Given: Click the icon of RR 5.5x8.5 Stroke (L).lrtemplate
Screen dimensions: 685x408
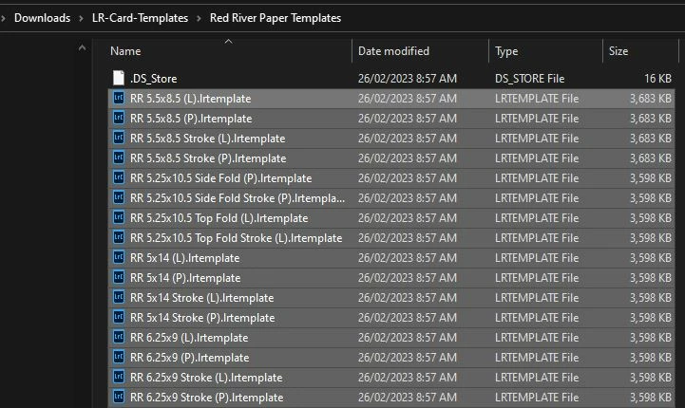Looking at the screenshot, I should [119, 138].
